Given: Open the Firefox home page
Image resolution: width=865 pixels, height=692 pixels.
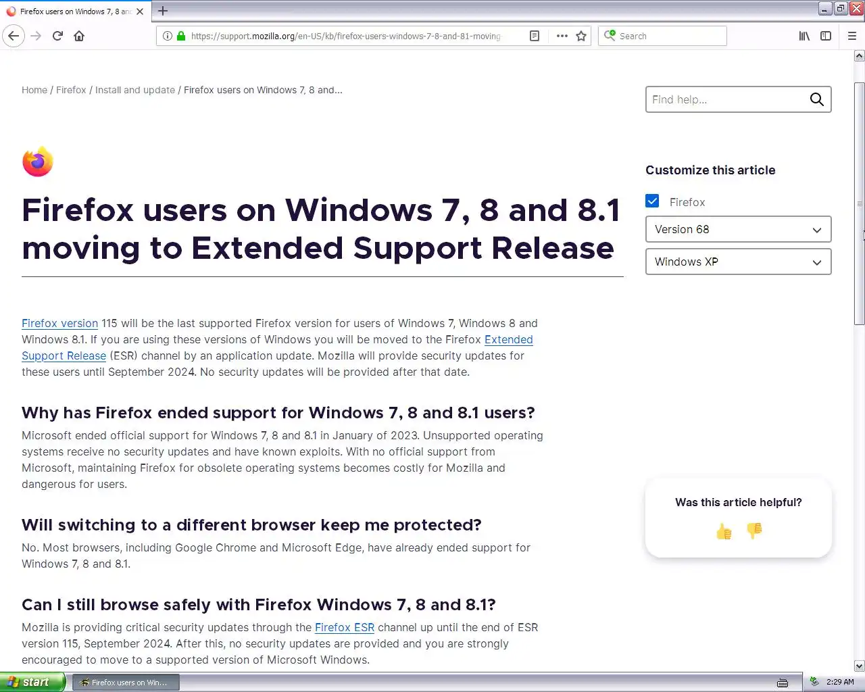Looking at the screenshot, I should [x=79, y=36].
